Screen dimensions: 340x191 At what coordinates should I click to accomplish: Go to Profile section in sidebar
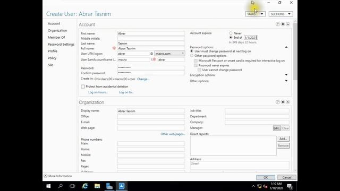(x=53, y=51)
